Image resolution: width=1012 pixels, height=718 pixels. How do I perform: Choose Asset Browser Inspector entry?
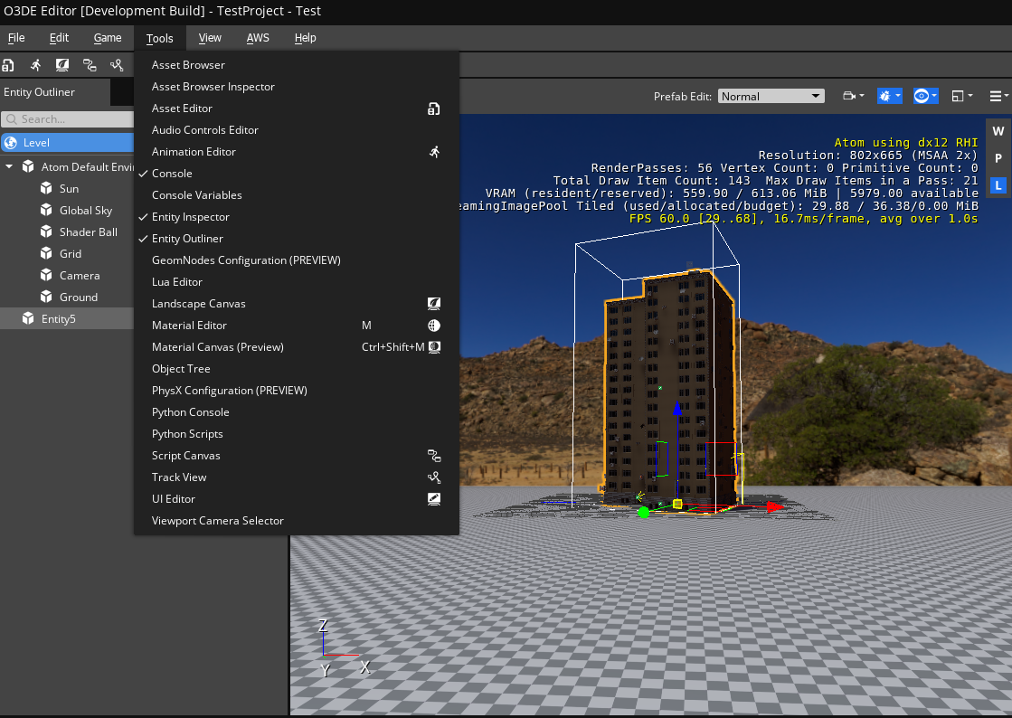pyautogui.click(x=297, y=87)
